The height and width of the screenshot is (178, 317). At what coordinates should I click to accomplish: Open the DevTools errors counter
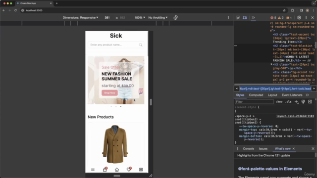pyautogui.click(x=273, y=18)
